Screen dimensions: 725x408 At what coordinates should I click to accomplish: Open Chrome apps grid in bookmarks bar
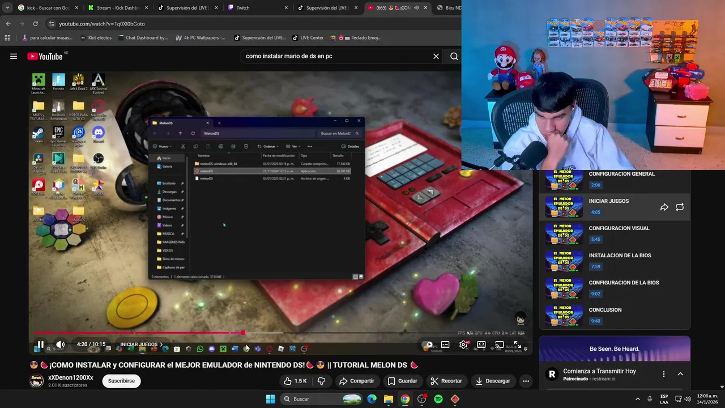(x=7, y=38)
